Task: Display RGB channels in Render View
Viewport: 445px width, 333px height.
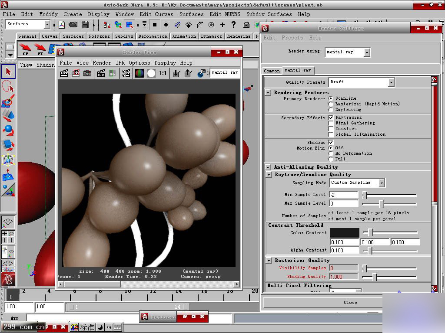Action: (x=139, y=73)
